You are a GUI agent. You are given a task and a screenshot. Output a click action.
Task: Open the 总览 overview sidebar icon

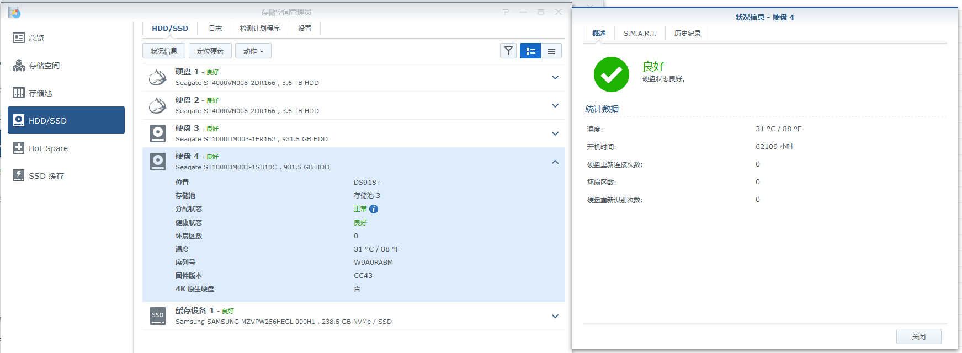coord(19,38)
